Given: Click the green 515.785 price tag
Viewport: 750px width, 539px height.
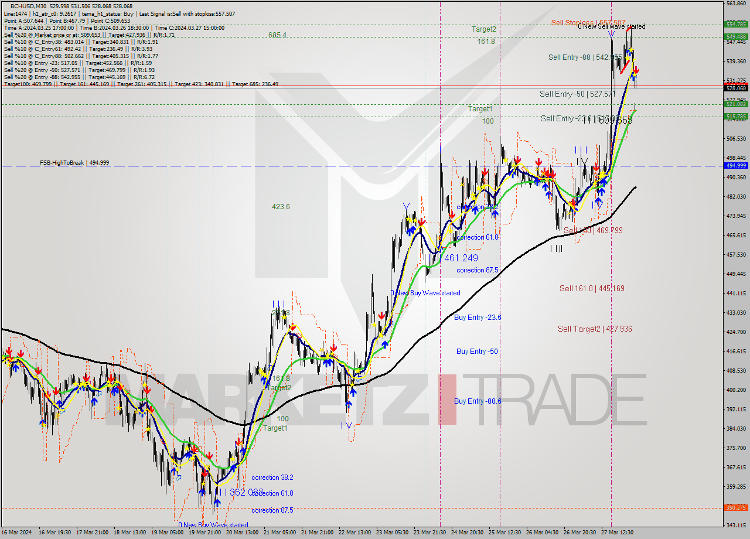Looking at the screenshot, I should click(736, 116).
